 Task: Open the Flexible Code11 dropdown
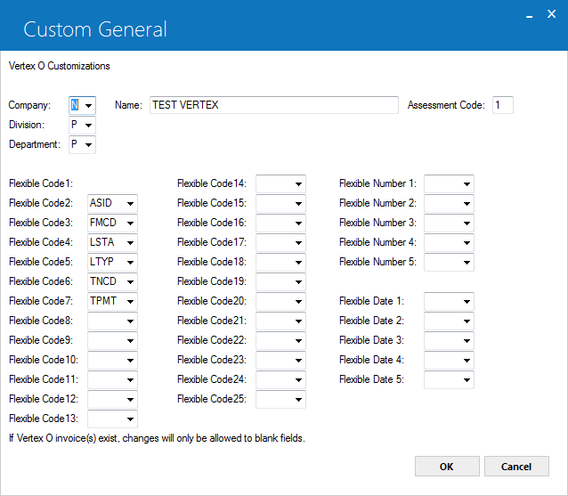pos(112,379)
